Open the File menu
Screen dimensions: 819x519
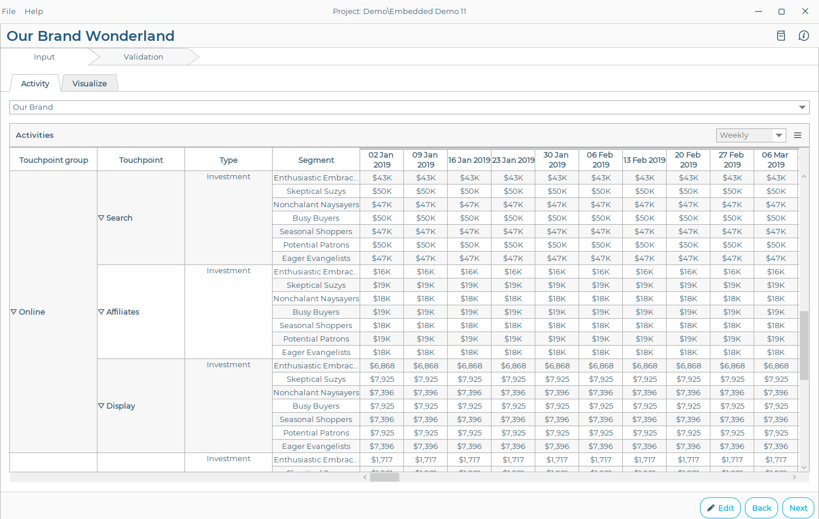9,11
